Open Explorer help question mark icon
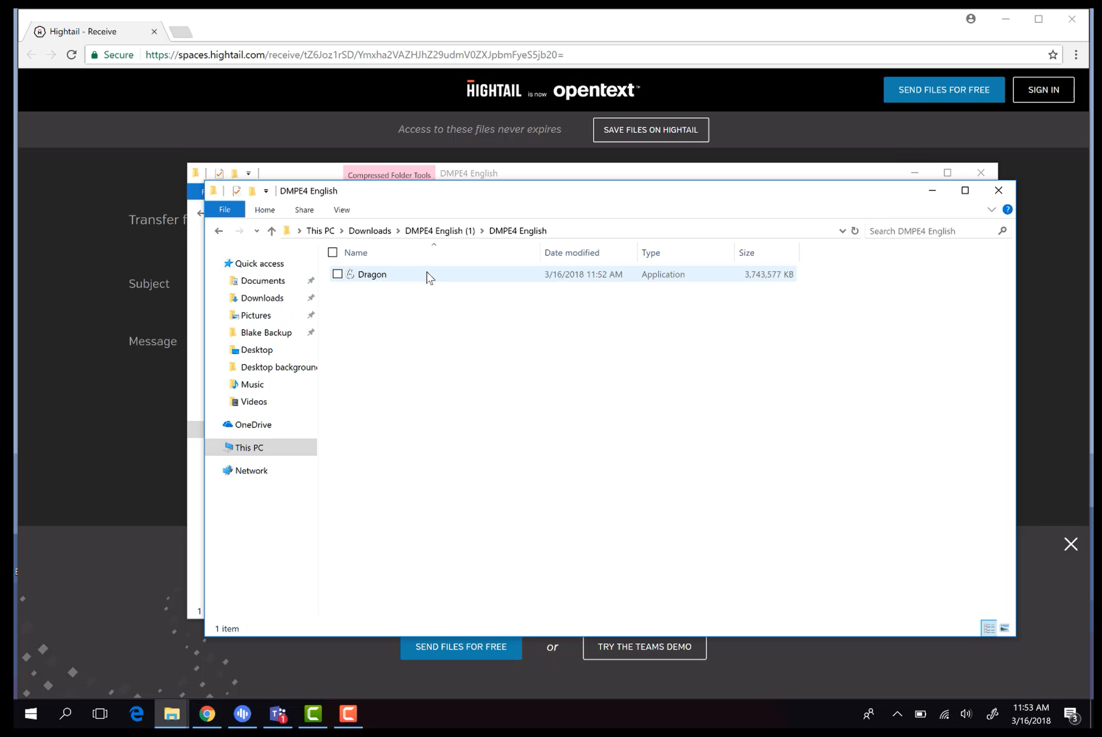 1008,210
